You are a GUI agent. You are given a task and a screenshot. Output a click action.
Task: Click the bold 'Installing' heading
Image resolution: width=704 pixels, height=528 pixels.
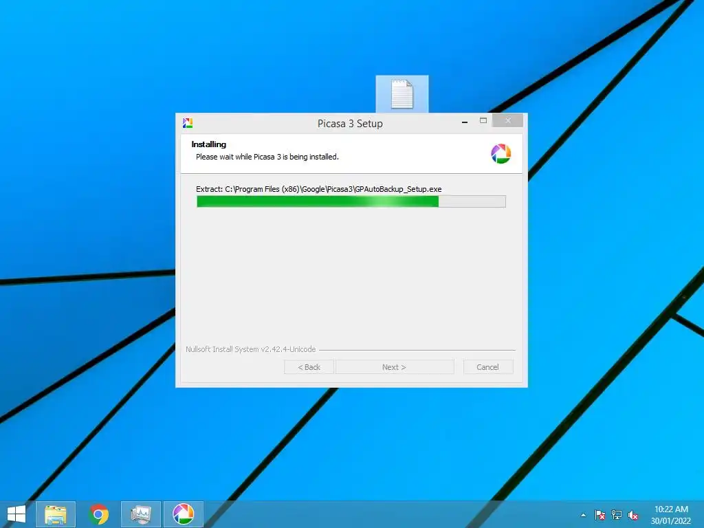coord(209,144)
